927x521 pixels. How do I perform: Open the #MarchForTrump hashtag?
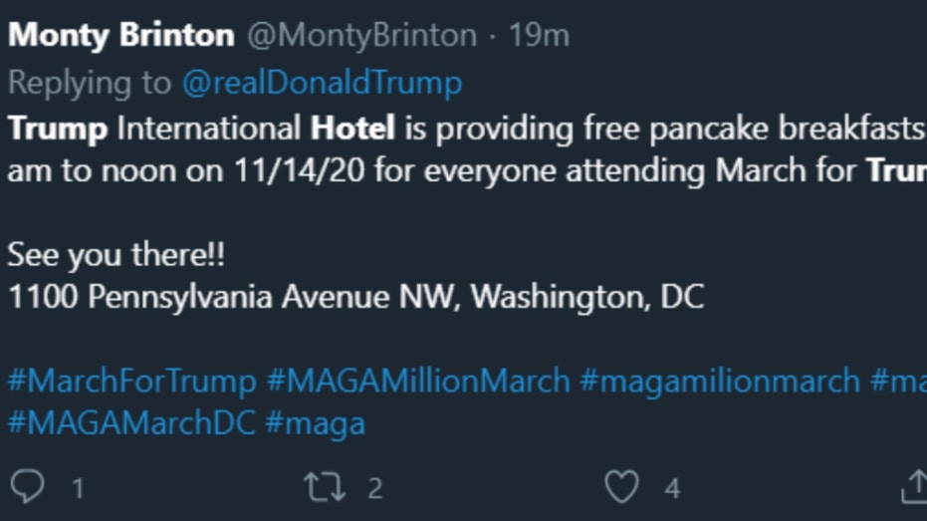click(x=131, y=381)
